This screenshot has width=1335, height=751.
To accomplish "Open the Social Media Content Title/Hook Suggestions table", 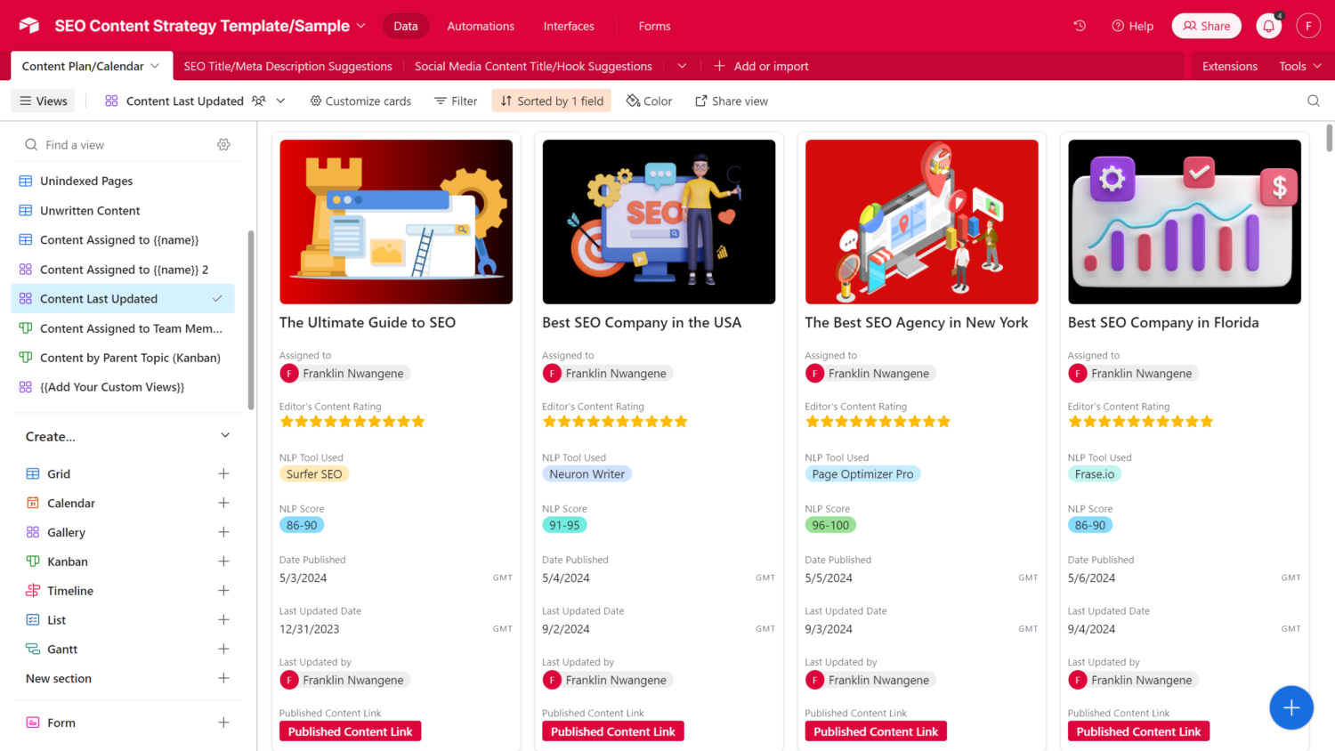I will [x=533, y=66].
